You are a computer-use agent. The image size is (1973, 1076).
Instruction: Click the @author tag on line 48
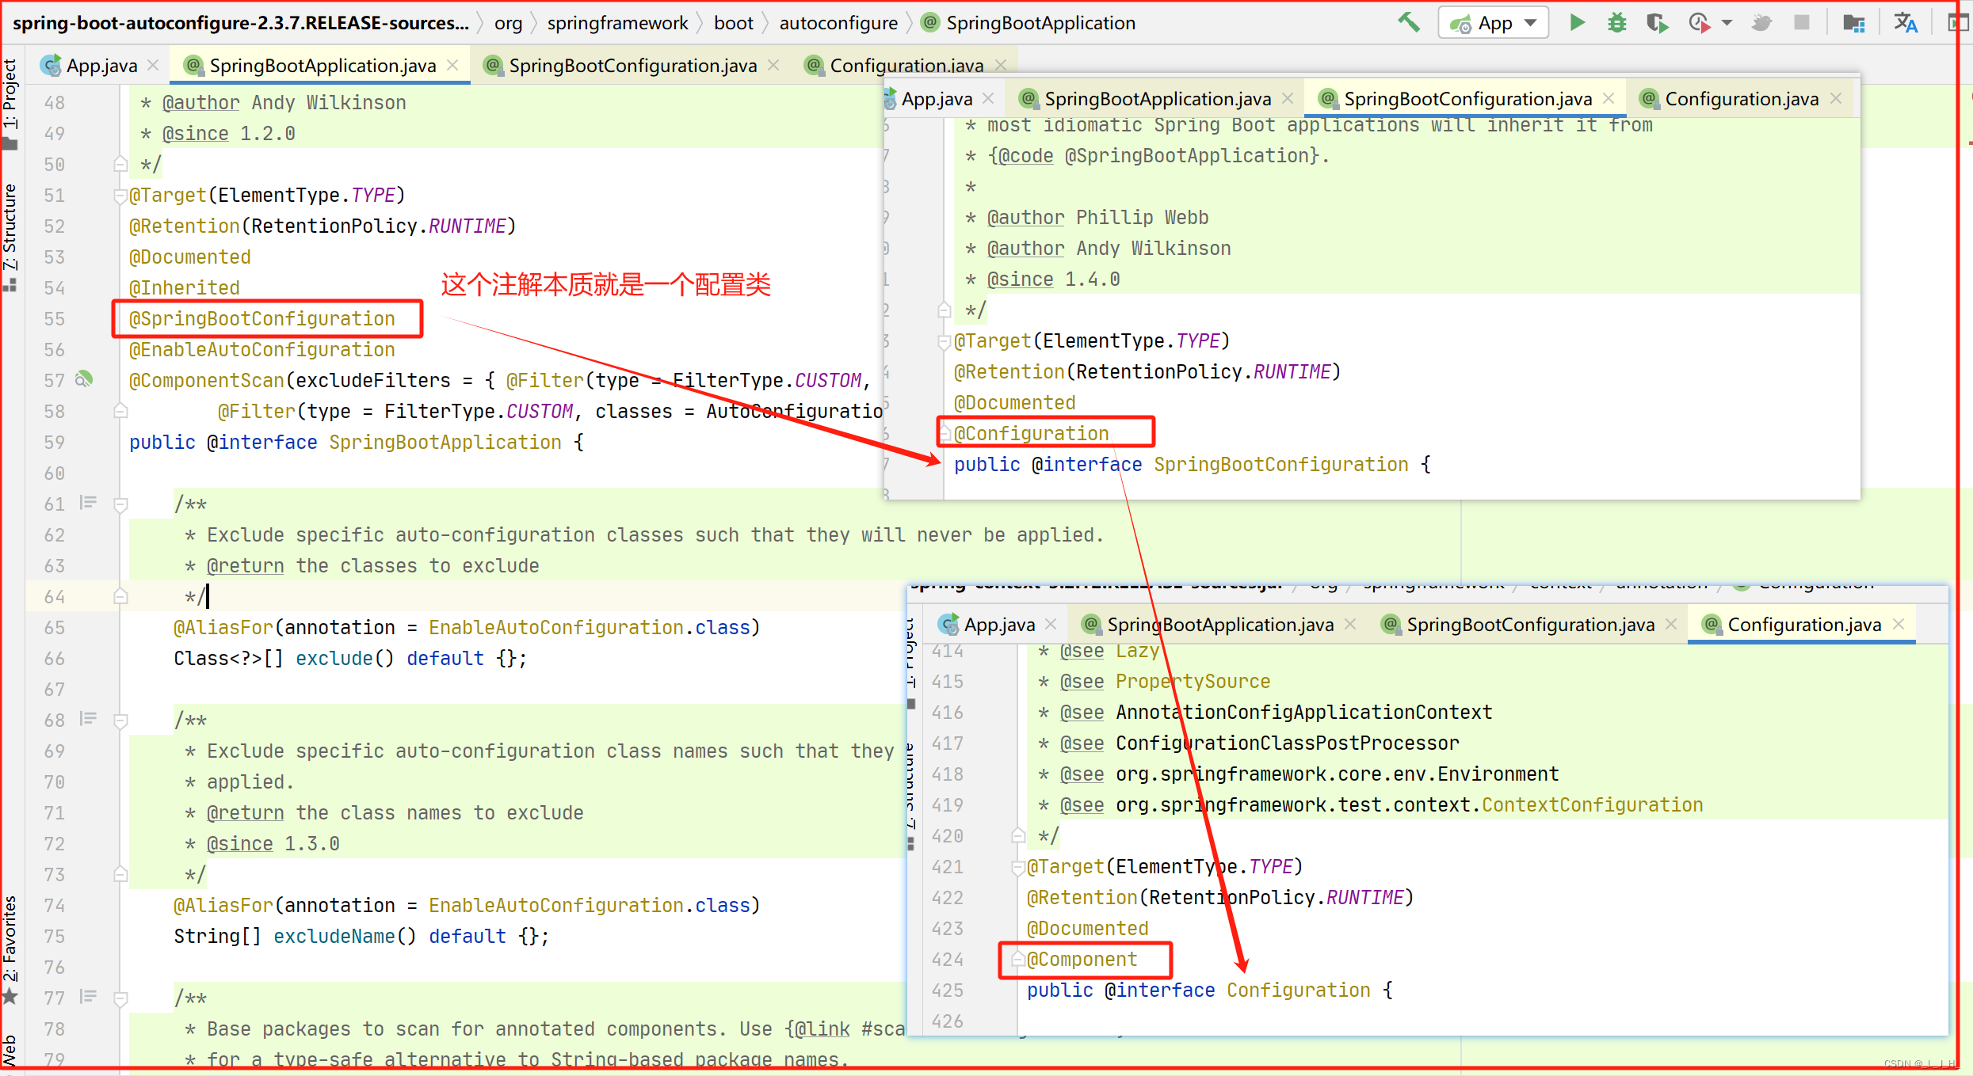pos(200,102)
